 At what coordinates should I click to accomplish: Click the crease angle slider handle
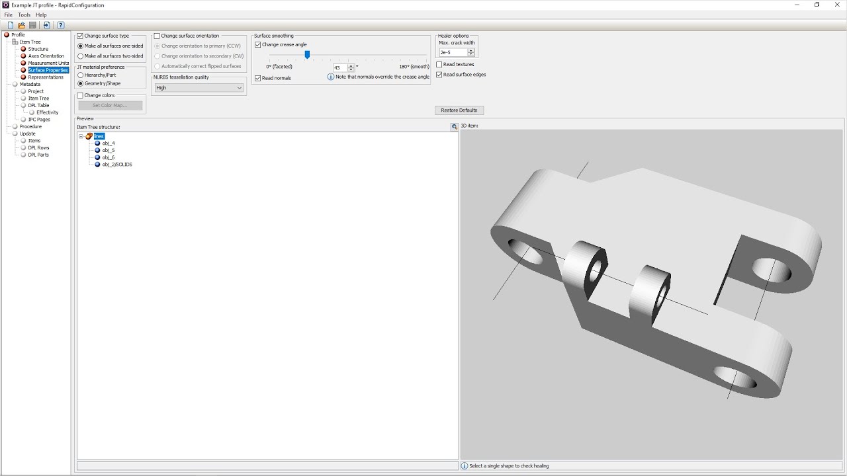pos(307,55)
